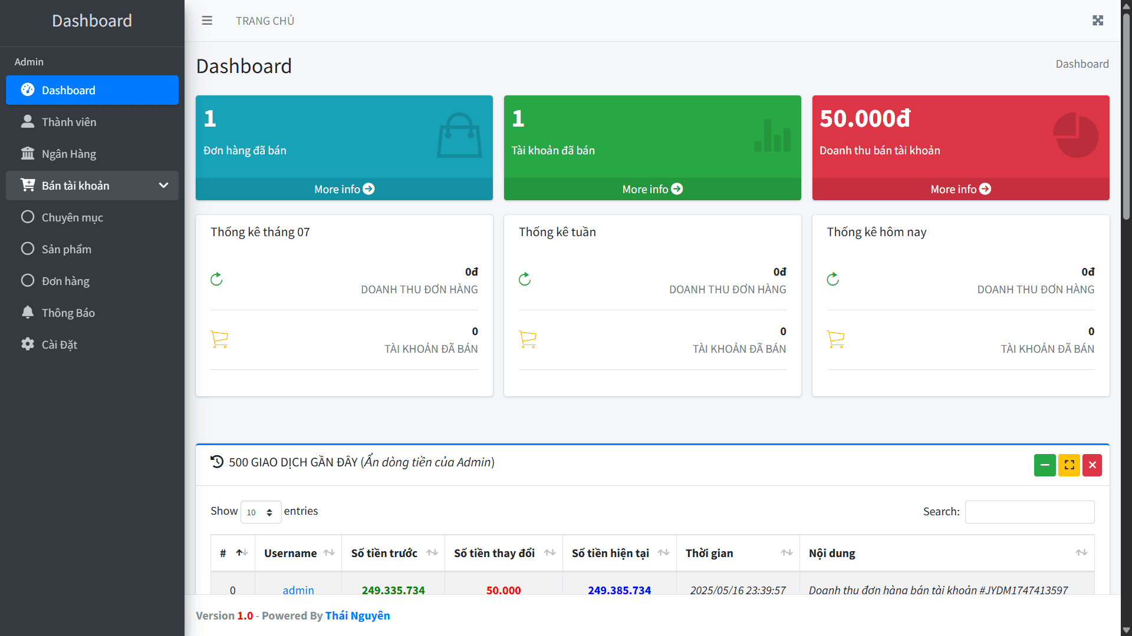Sort table by Nội dung column
The width and height of the screenshot is (1132, 636).
(947, 553)
